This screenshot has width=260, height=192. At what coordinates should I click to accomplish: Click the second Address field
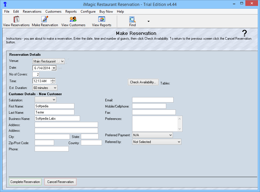click(66, 130)
